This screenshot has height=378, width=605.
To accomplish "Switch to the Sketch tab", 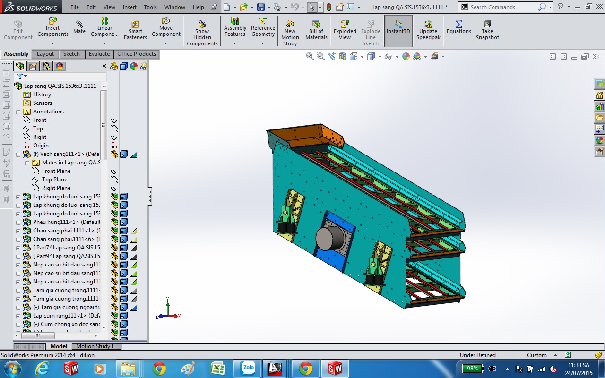I will (72, 54).
